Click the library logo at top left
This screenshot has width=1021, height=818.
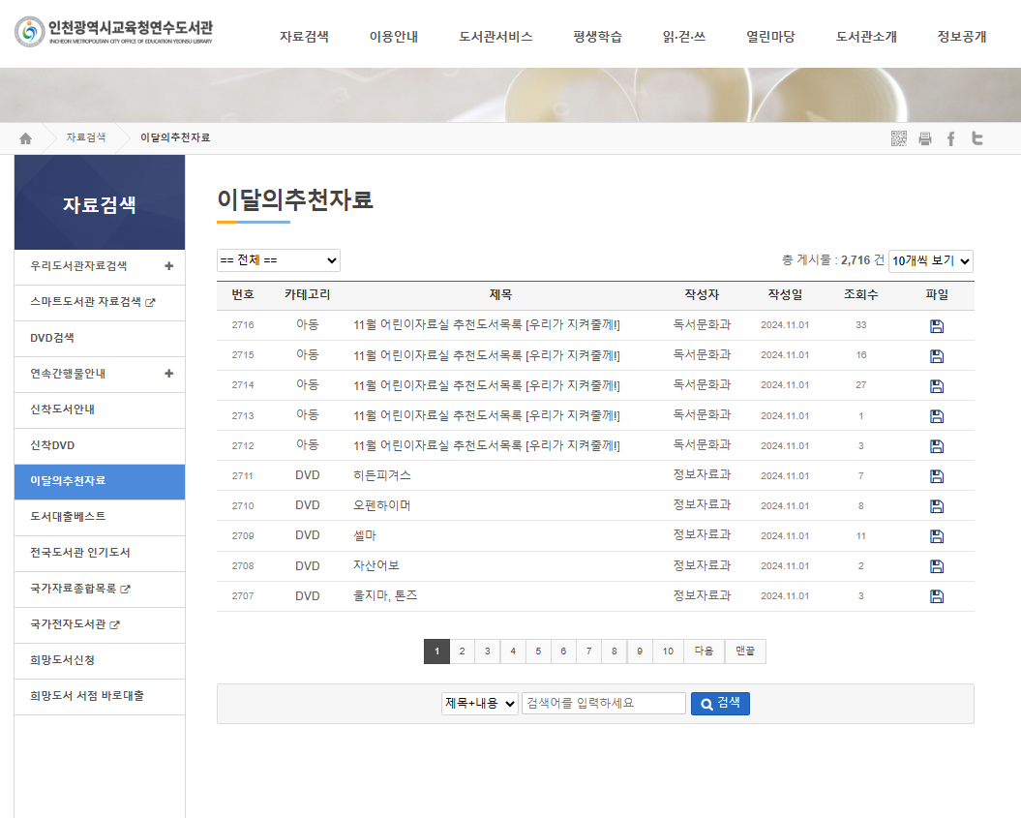pyautogui.click(x=114, y=32)
